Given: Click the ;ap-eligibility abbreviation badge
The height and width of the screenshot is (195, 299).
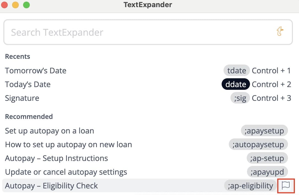Looking at the screenshot, I should 250,186.
